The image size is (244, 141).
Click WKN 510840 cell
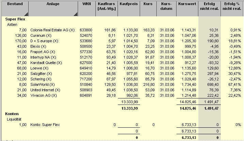(86, 84)
